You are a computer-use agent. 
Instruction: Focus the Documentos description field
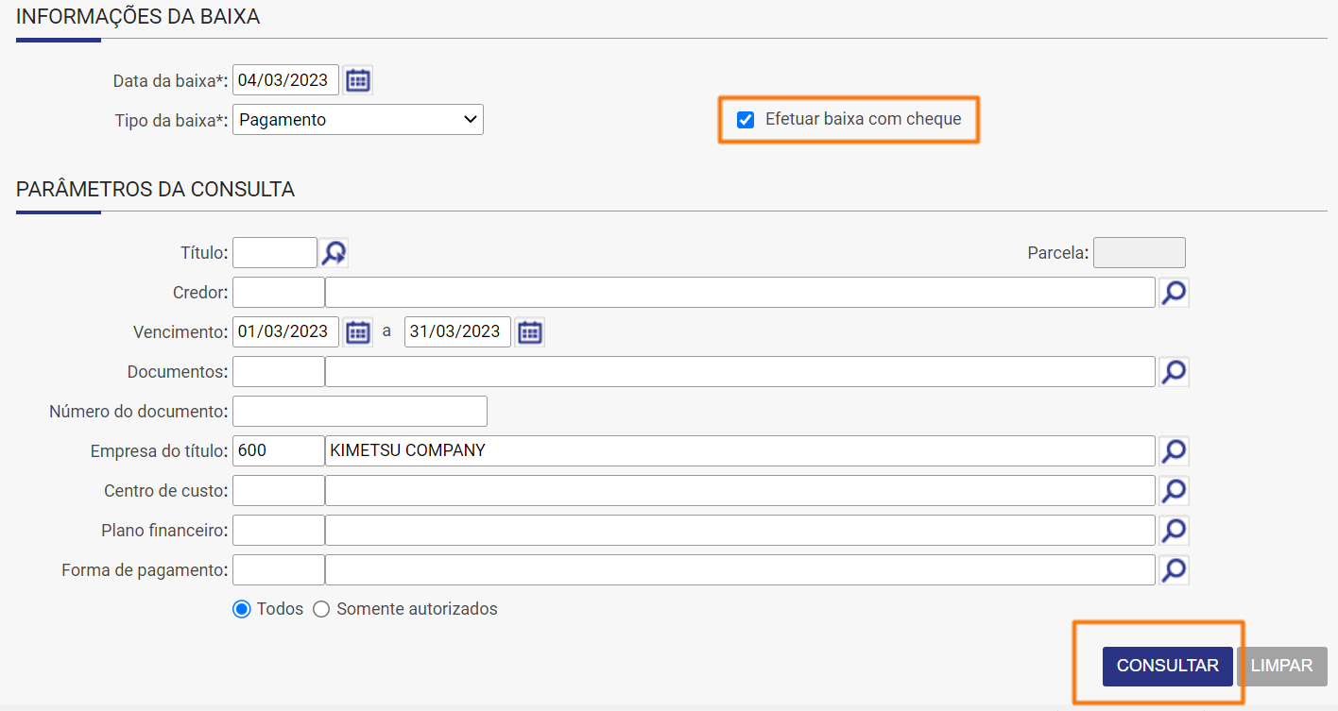coord(740,372)
